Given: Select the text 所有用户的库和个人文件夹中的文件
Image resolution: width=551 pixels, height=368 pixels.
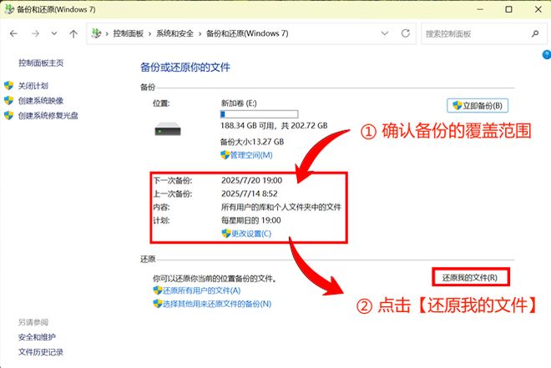Looking at the screenshot, I should pyautogui.click(x=281, y=207).
